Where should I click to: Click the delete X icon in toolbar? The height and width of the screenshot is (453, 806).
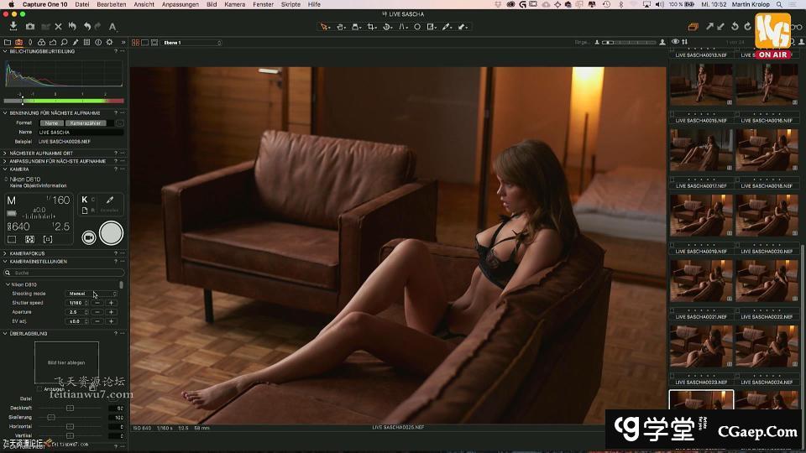click(58, 27)
